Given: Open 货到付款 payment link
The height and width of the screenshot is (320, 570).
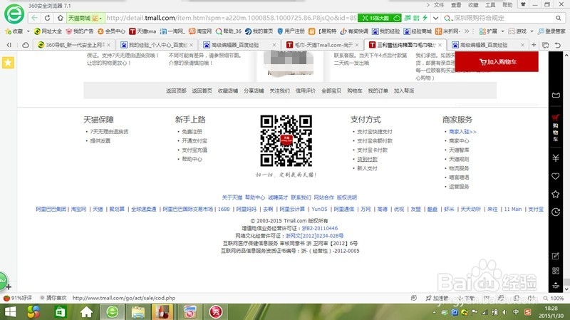Looking at the screenshot, I should click(x=367, y=159).
